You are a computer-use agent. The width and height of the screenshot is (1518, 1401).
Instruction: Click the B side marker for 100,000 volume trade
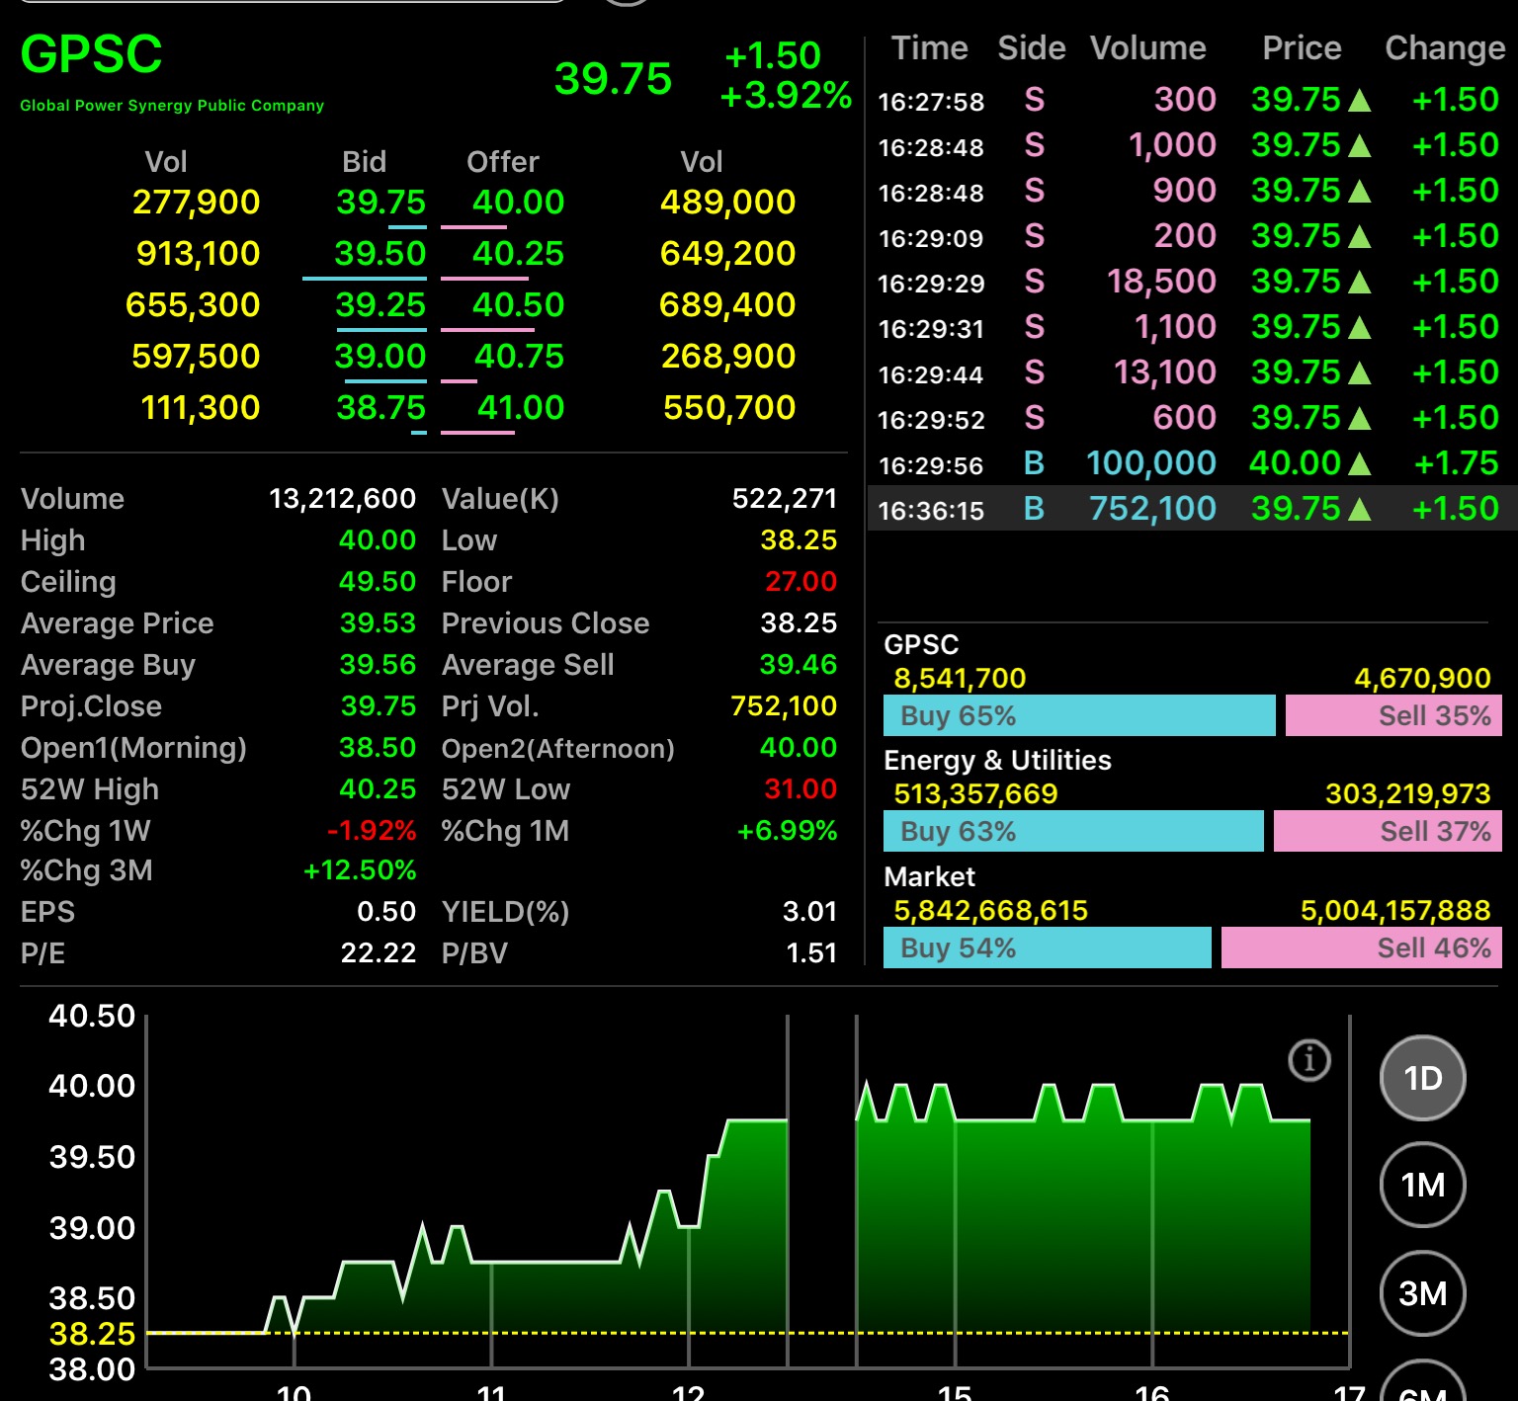coord(1034,463)
